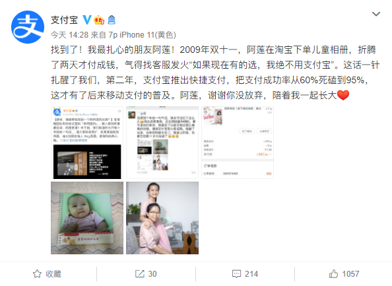Screen dimensions: 392x286
Task: Open the second chat screenshot thumbnail
Action: pyautogui.click(x=162, y=143)
